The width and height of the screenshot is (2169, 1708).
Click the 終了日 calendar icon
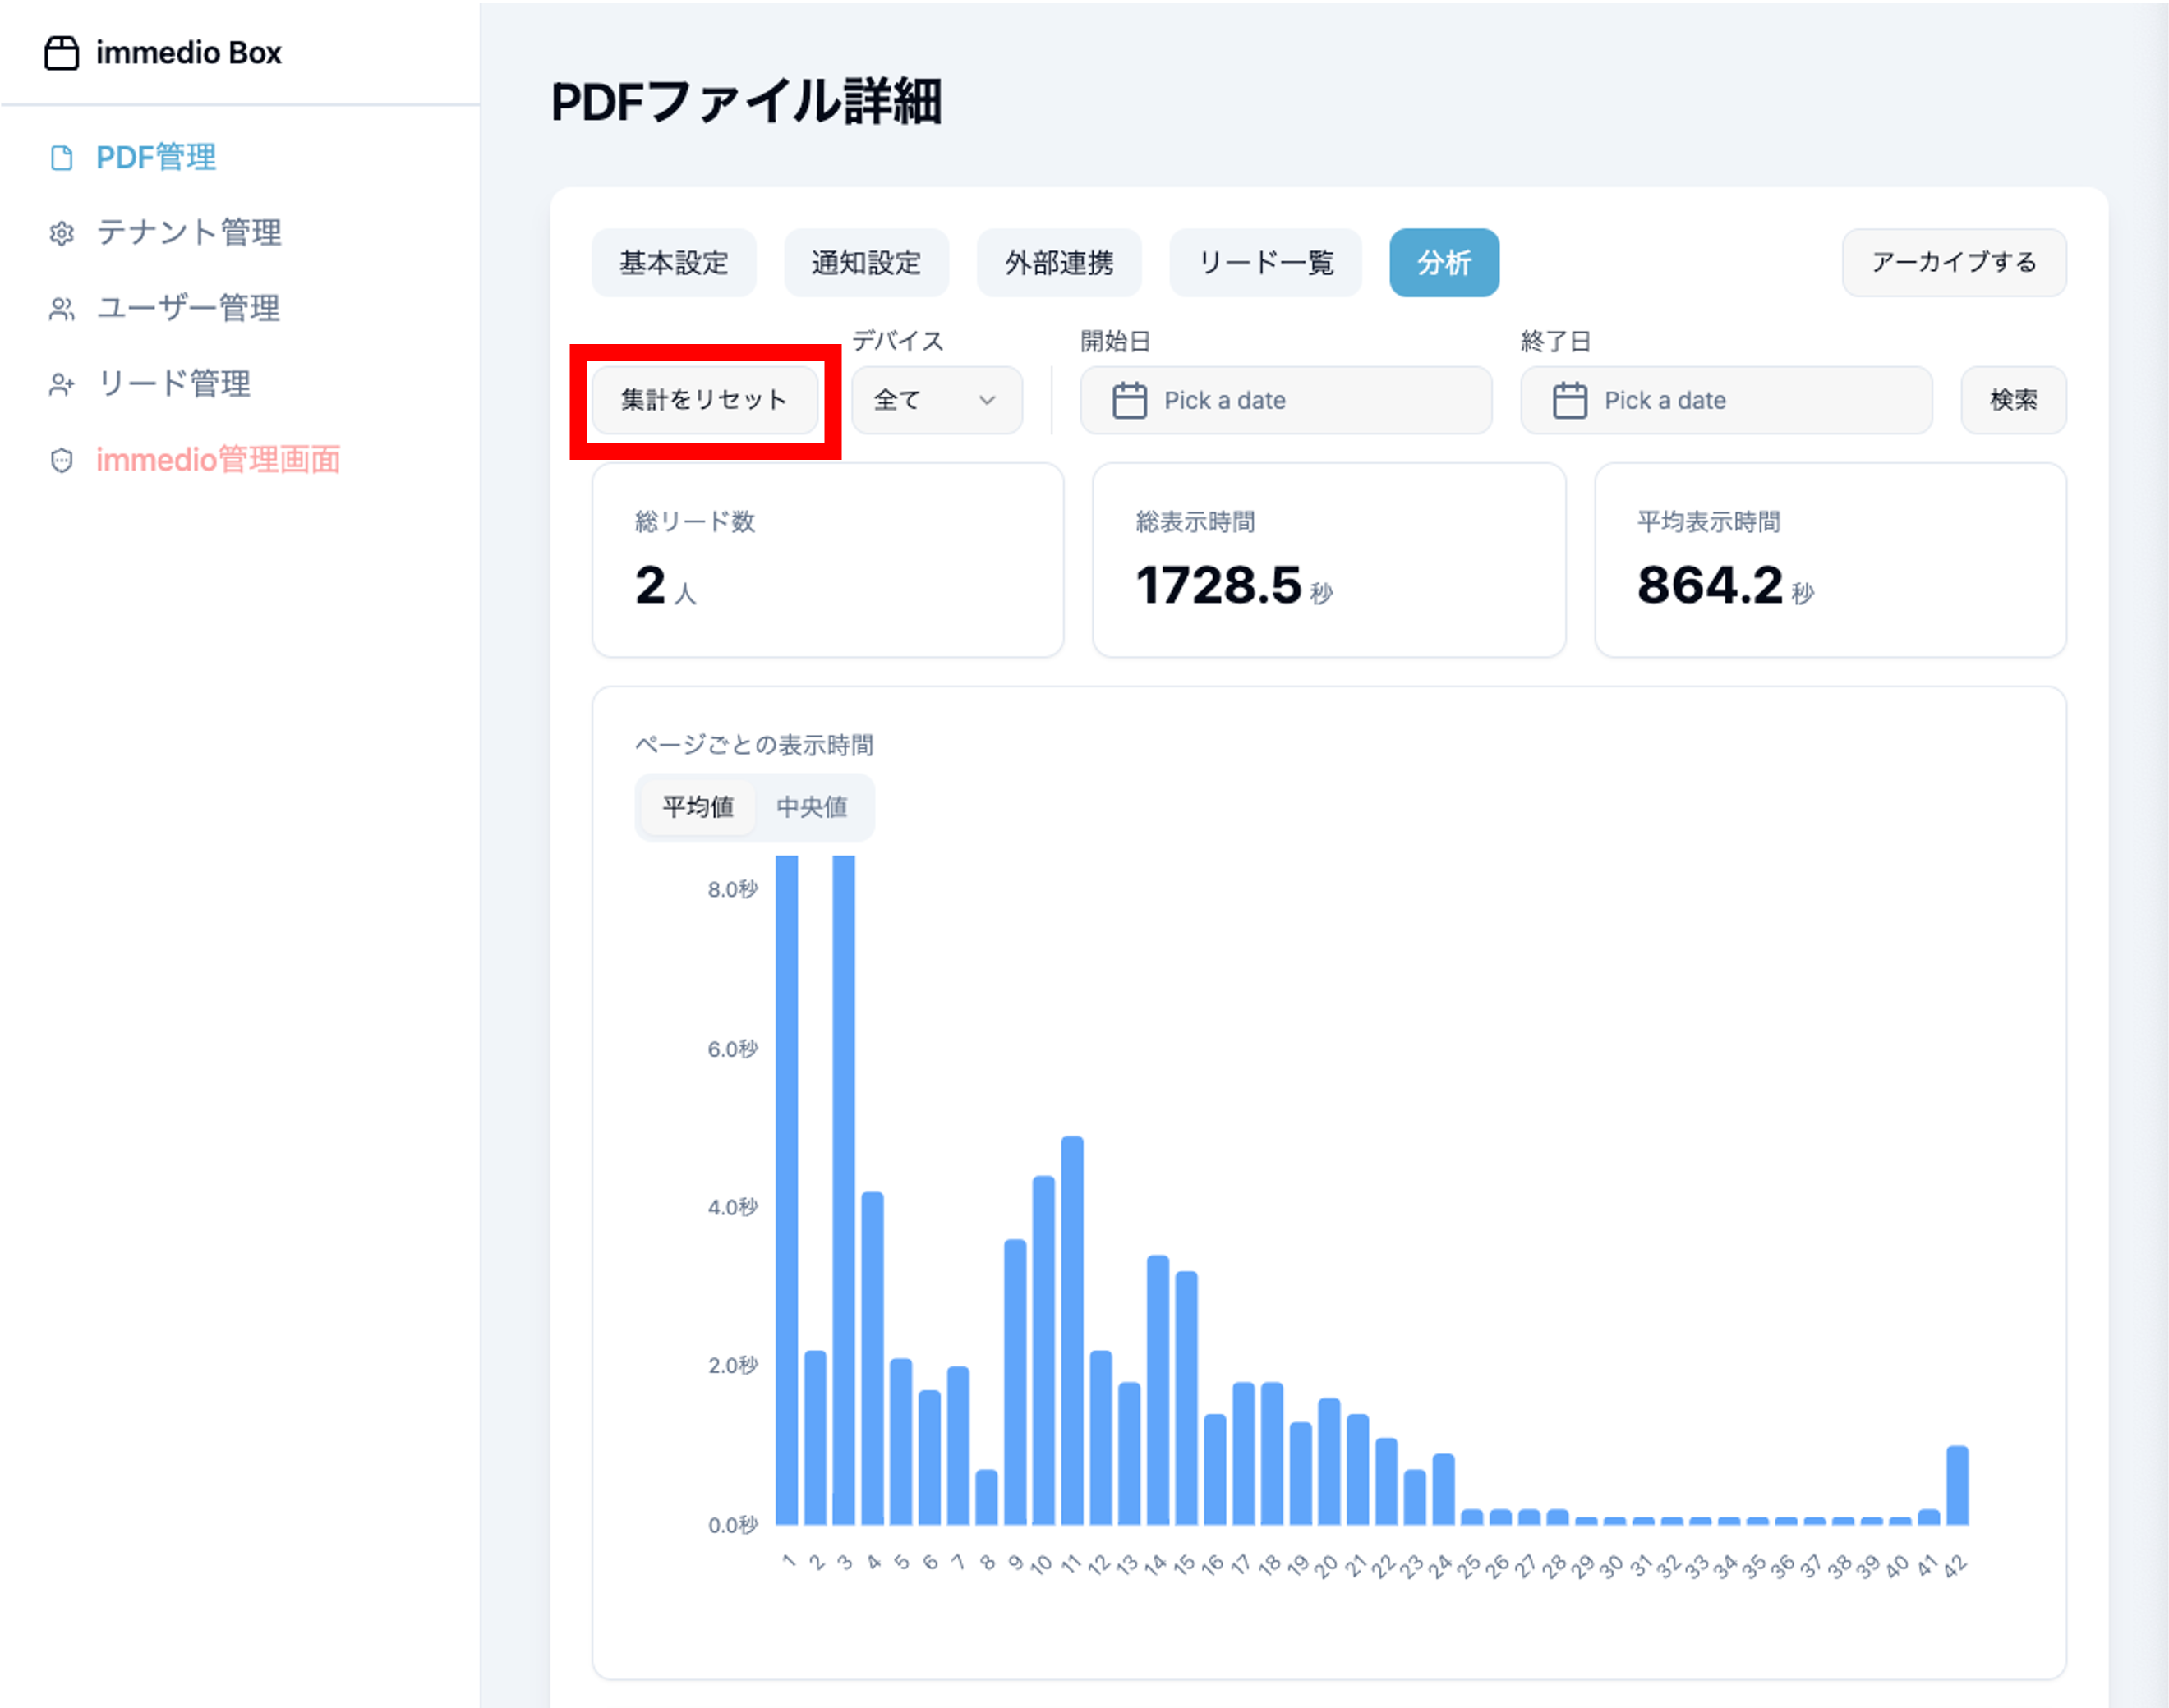point(1570,400)
